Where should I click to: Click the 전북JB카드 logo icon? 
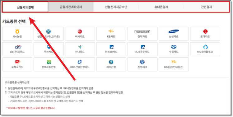pos(111,47)
